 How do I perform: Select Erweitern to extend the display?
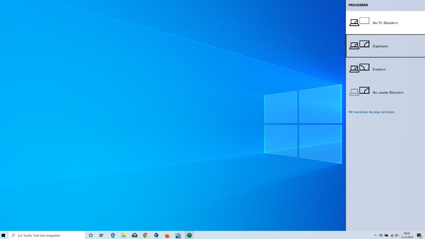pyautogui.click(x=386, y=69)
